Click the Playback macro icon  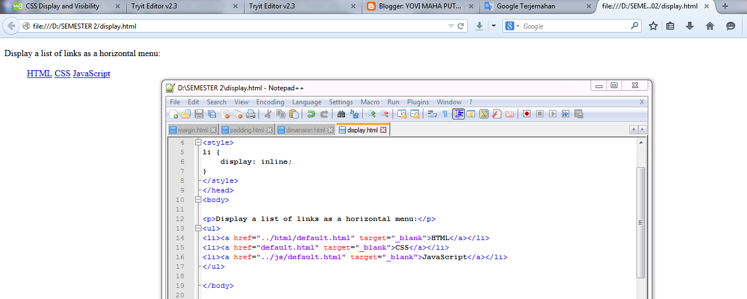[x=552, y=114]
